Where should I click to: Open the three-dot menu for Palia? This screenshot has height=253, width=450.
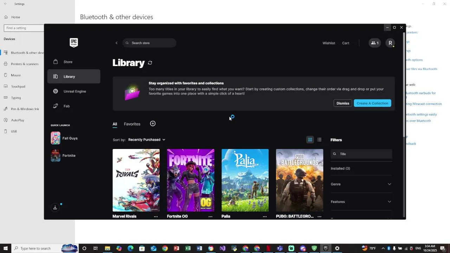265,216
